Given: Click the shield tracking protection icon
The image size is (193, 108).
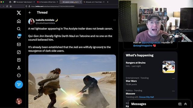Looking at the screenshot, I should [26, 6].
